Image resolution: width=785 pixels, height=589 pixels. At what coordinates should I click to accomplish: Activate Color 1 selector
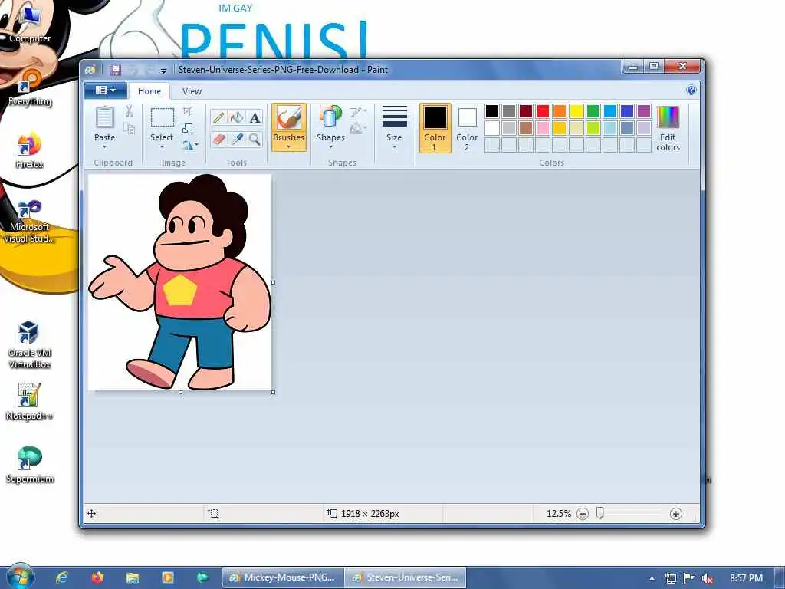435,128
